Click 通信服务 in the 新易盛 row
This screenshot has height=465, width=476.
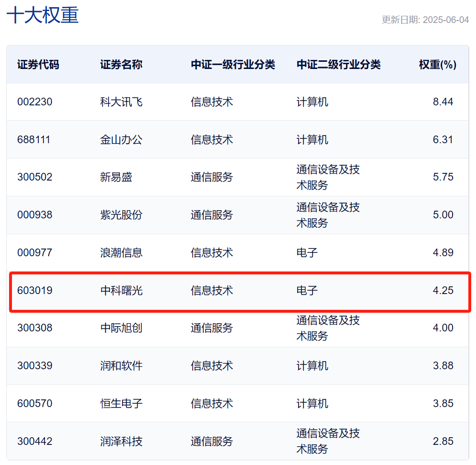tap(211, 177)
